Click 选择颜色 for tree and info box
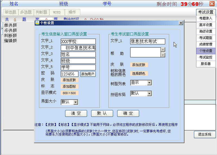 click(x=139, y=73)
